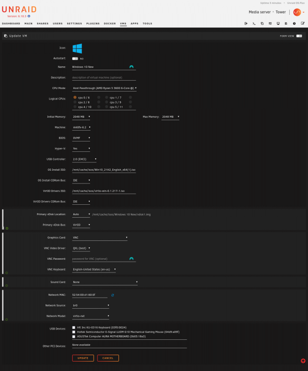
Task: Open the web terminal icon
Action: [x=254, y=23]
